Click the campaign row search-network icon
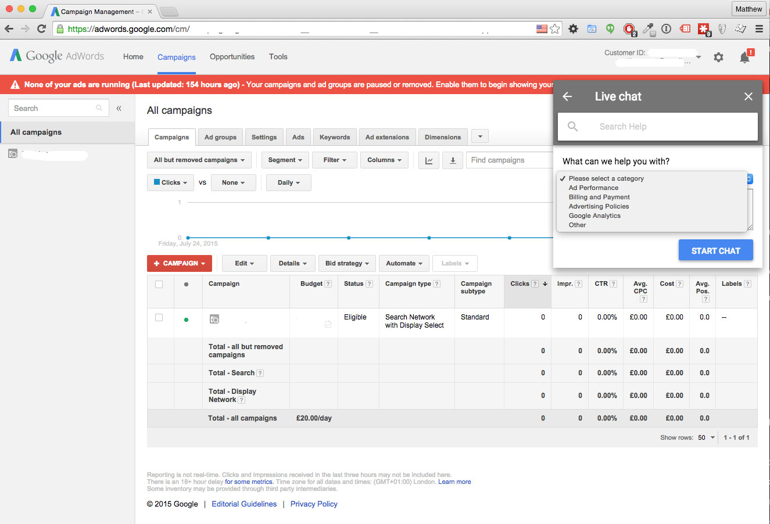This screenshot has width=770, height=524. tap(214, 319)
